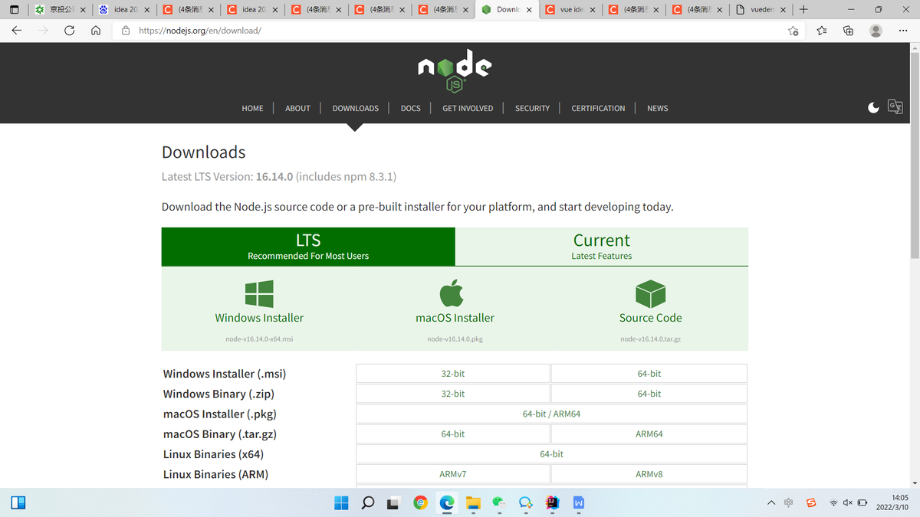Refresh the page with reload icon
This screenshot has height=517, width=920.
(x=70, y=31)
